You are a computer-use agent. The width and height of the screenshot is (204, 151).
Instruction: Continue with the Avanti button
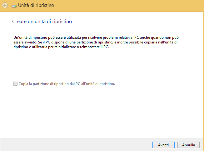tap(163, 145)
